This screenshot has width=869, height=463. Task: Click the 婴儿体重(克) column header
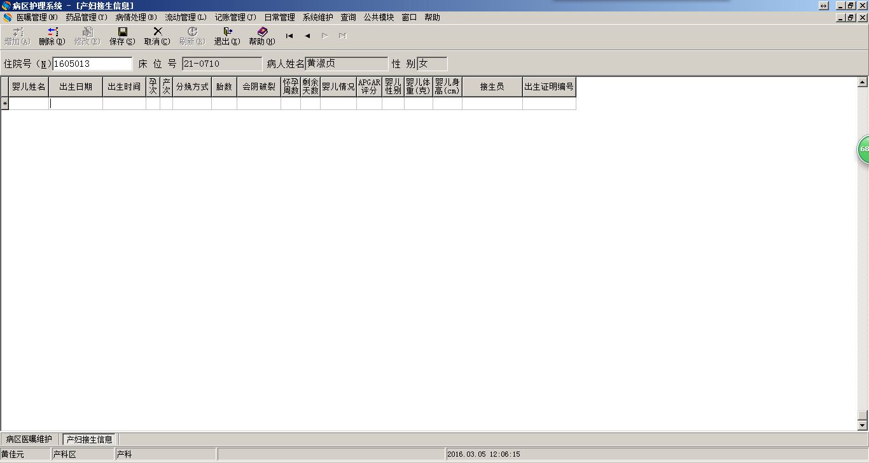click(x=419, y=87)
